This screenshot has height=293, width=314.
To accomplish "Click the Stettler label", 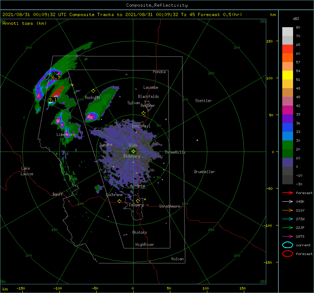I will 203,101.
